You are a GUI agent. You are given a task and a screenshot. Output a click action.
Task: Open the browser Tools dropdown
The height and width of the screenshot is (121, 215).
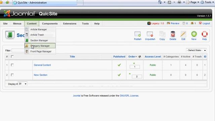207,2
